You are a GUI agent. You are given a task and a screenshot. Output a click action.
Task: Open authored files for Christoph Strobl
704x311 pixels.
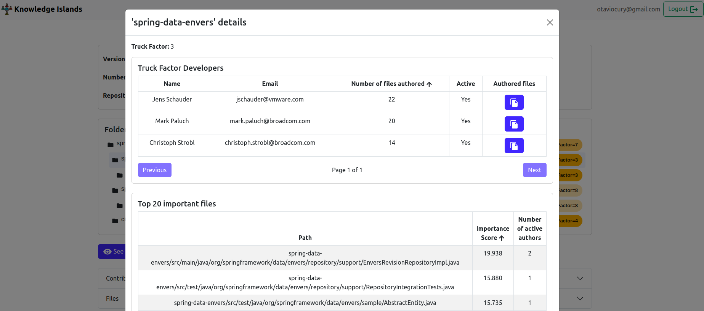point(514,146)
